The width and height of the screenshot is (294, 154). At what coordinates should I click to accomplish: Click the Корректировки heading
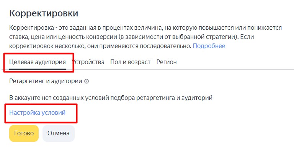tap(44, 14)
